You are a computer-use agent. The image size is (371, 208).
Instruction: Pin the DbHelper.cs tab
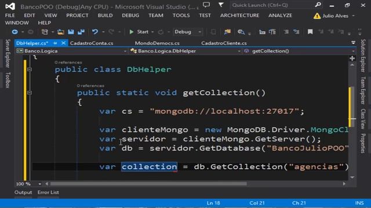click(56, 43)
